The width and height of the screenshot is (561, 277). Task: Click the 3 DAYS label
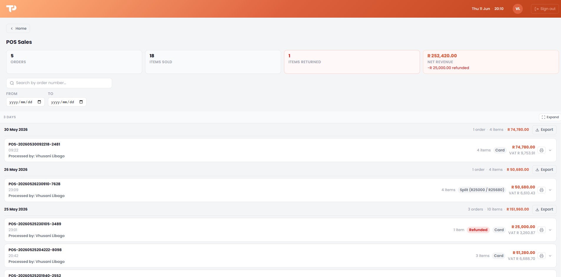point(10,117)
